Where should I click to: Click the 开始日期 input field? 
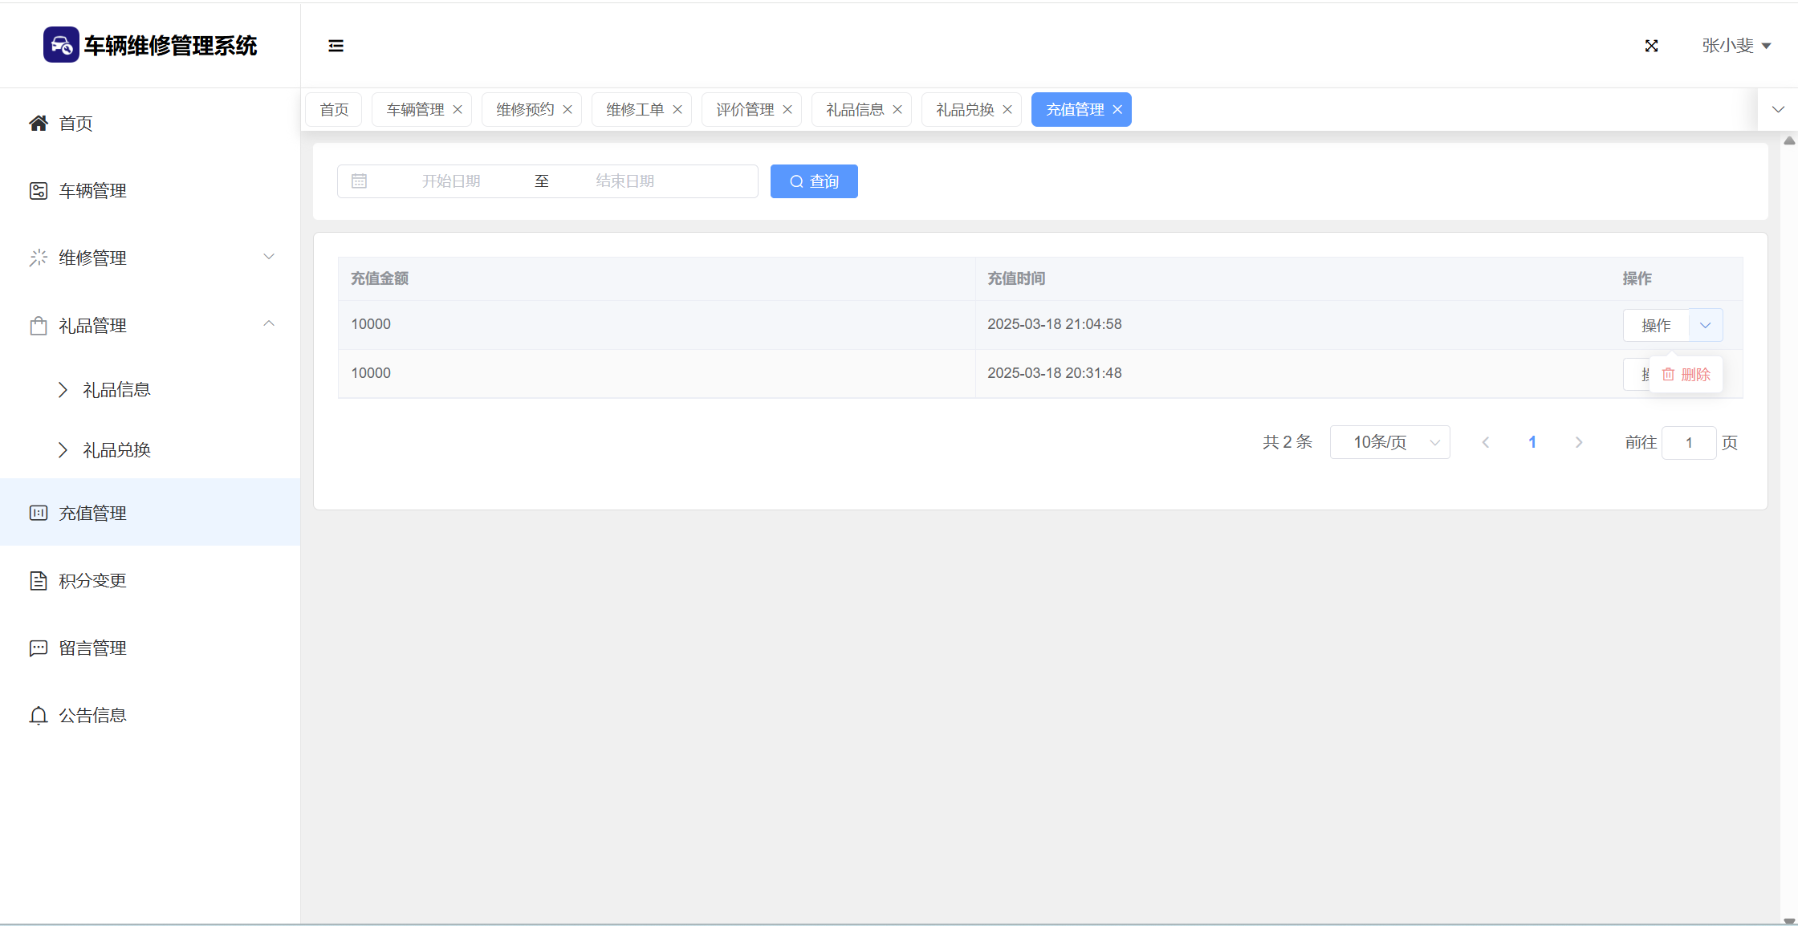tap(451, 181)
